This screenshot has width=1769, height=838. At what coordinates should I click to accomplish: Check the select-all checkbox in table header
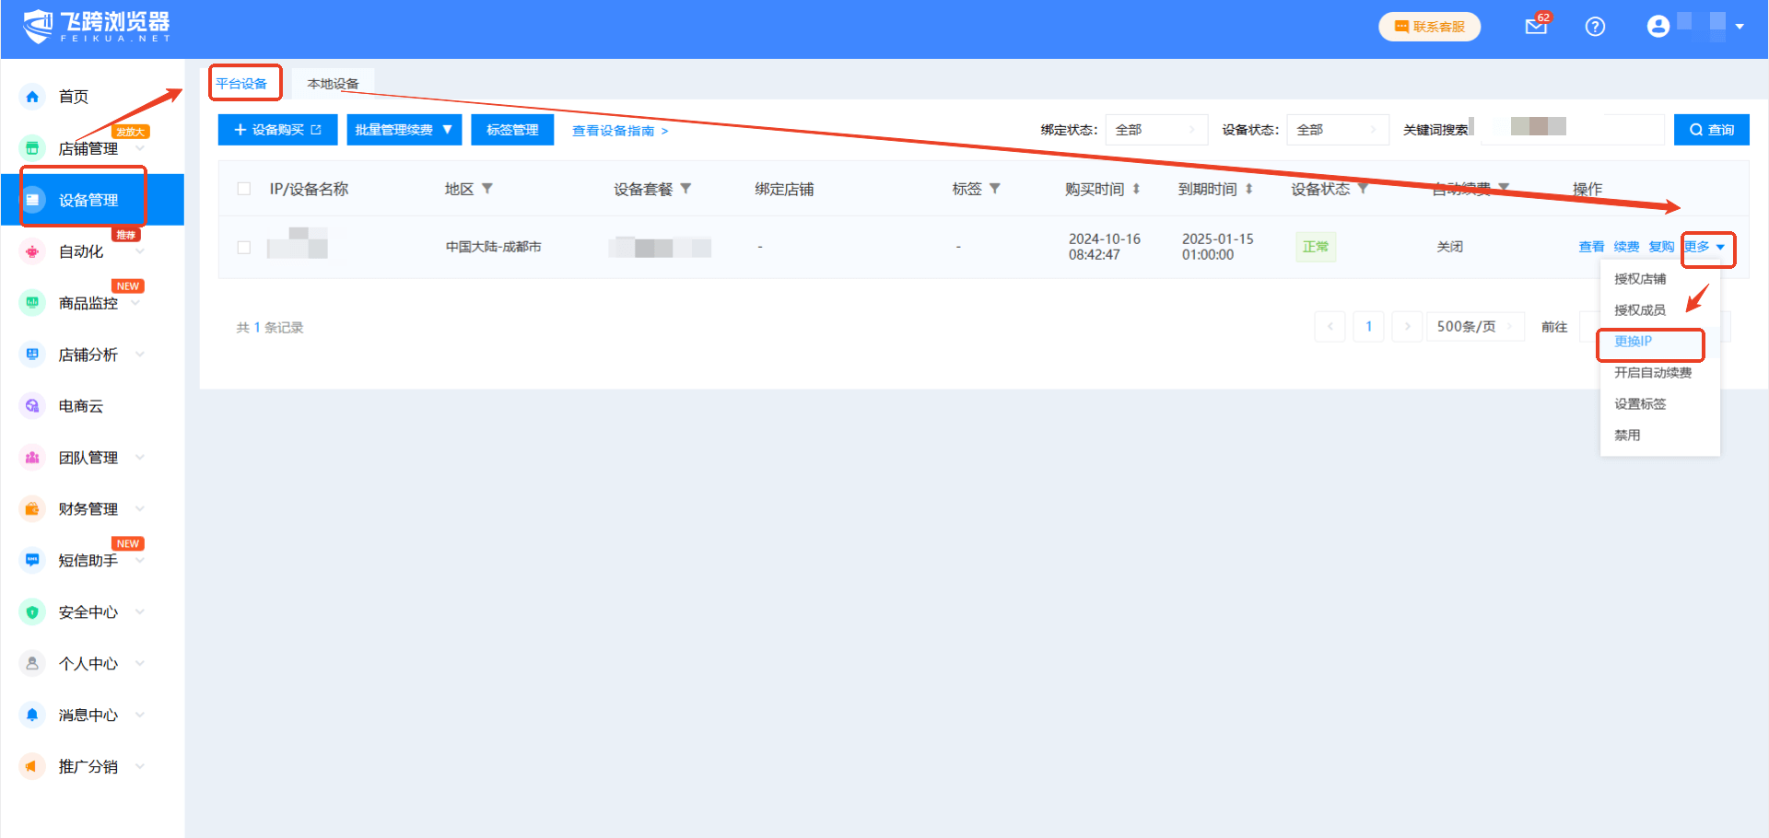[243, 188]
